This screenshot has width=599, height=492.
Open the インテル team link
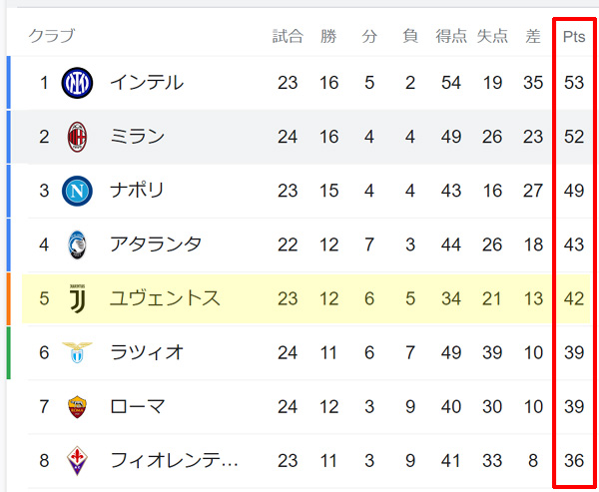pyautogui.click(x=147, y=83)
